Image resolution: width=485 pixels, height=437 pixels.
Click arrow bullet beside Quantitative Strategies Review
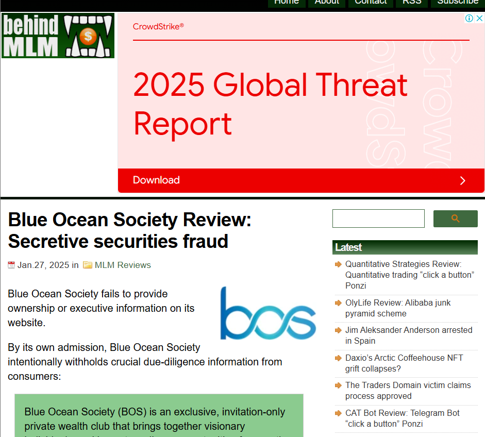pos(338,264)
